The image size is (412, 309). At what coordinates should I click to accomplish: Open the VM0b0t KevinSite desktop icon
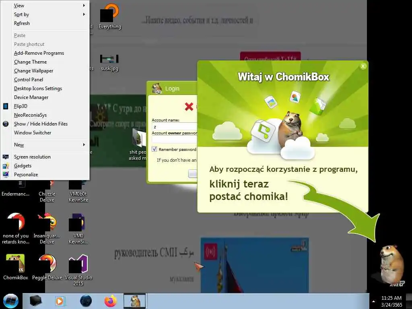(78, 192)
